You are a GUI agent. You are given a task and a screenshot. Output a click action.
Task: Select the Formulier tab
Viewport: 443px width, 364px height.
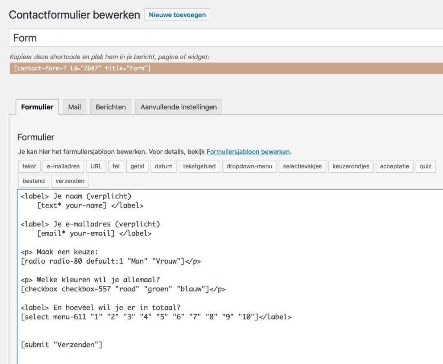pos(37,107)
